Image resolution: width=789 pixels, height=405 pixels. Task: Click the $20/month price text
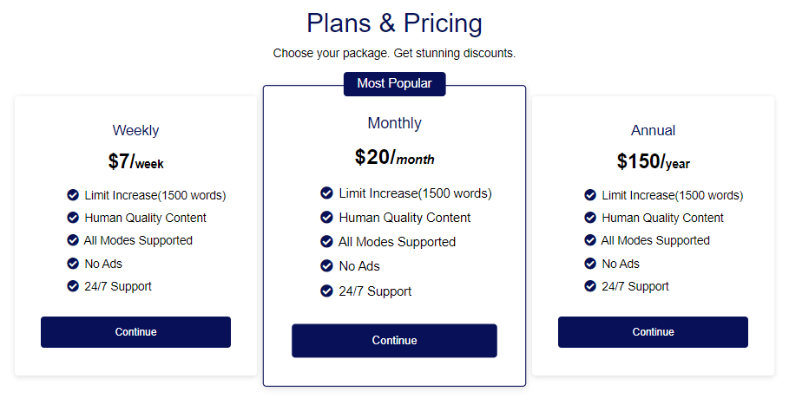(x=394, y=157)
